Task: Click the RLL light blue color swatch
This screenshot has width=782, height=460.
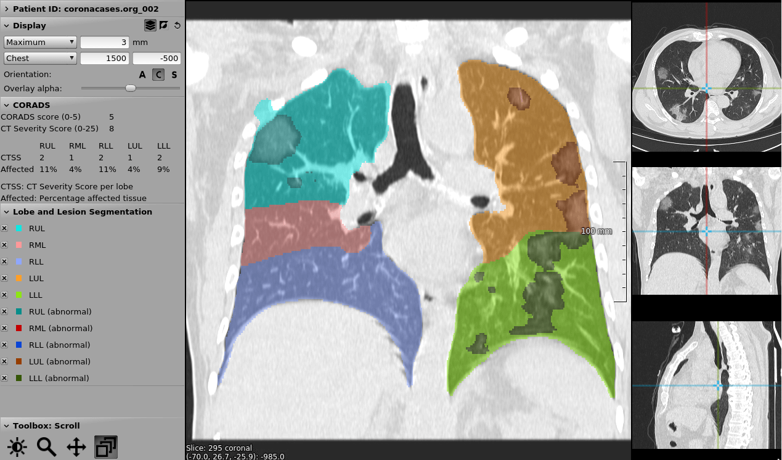Action: coord(19,261)
